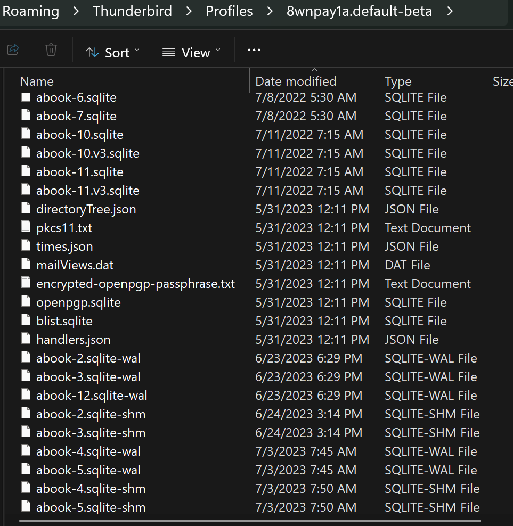Select the file name abook-5.sqlite-shm
This screenshot has height=526, width=513.
91,507
